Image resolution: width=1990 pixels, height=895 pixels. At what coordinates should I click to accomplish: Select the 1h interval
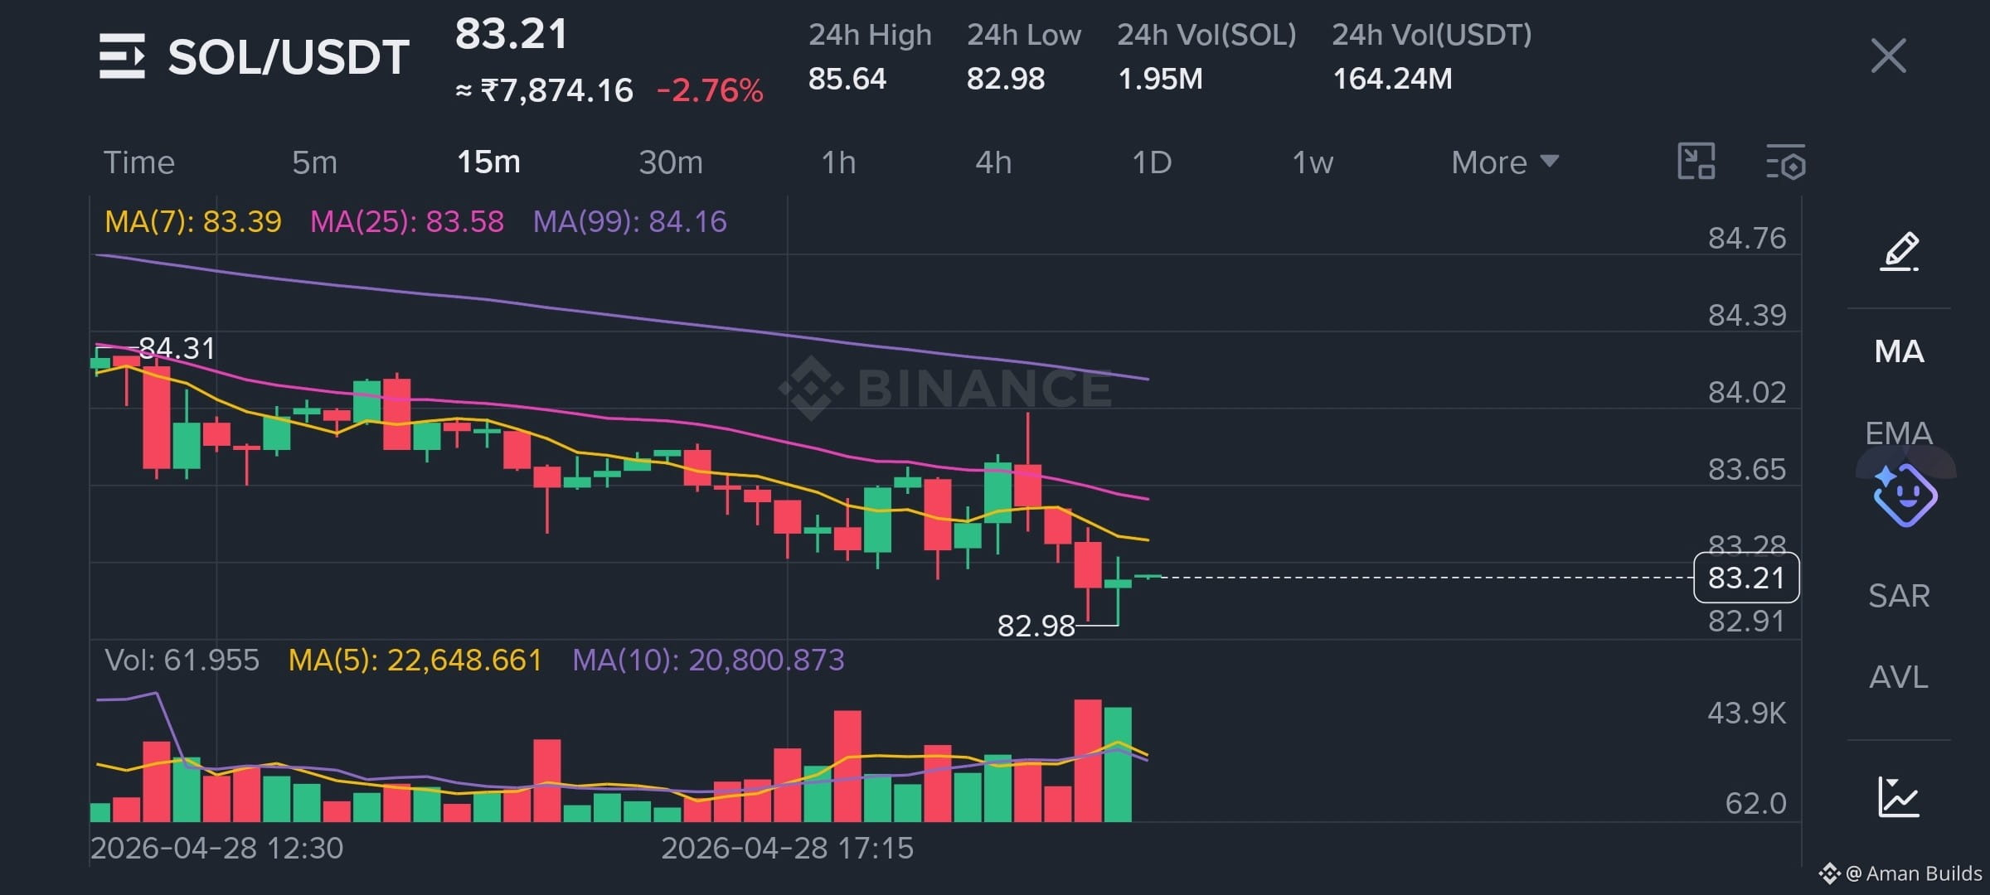click(838, 162)
